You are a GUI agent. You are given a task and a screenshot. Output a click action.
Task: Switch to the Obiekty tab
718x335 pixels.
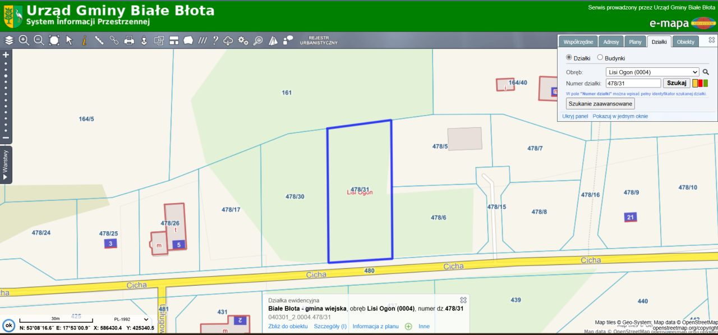click(685, 42)
